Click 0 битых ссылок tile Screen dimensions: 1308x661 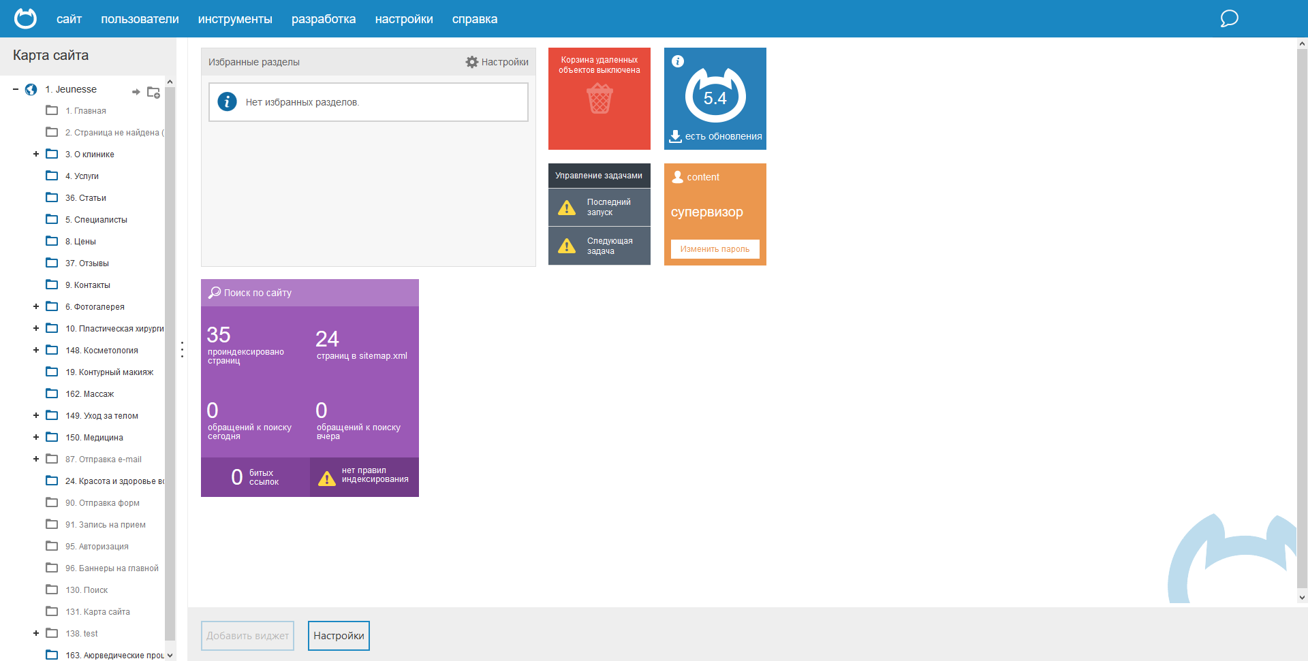pos(255,477)
